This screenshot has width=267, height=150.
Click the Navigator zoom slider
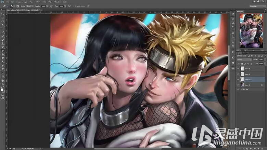click(x=253, y=50)
